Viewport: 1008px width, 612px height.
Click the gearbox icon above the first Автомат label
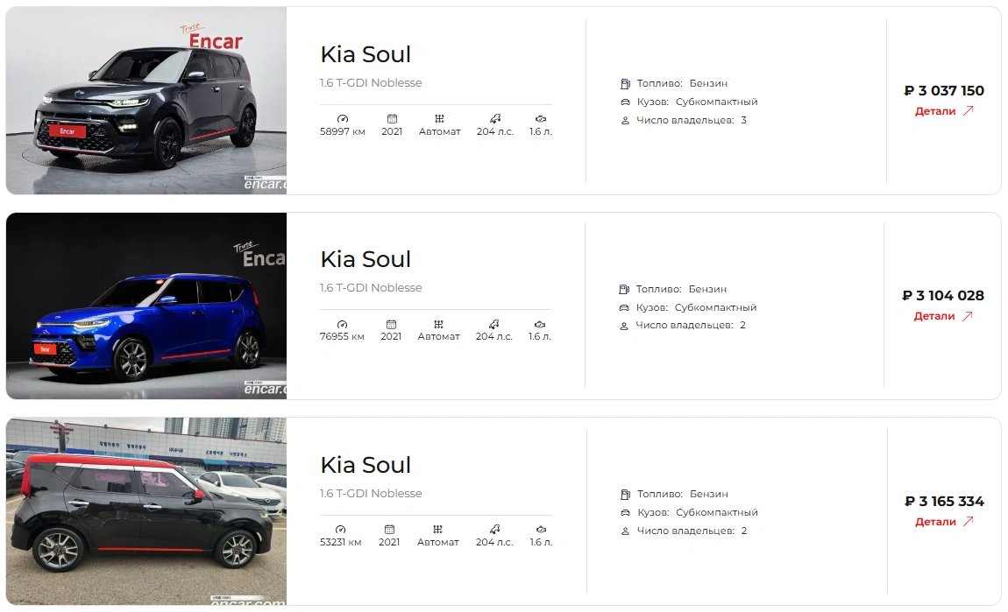pyautogui.click(x=438, y=118)
